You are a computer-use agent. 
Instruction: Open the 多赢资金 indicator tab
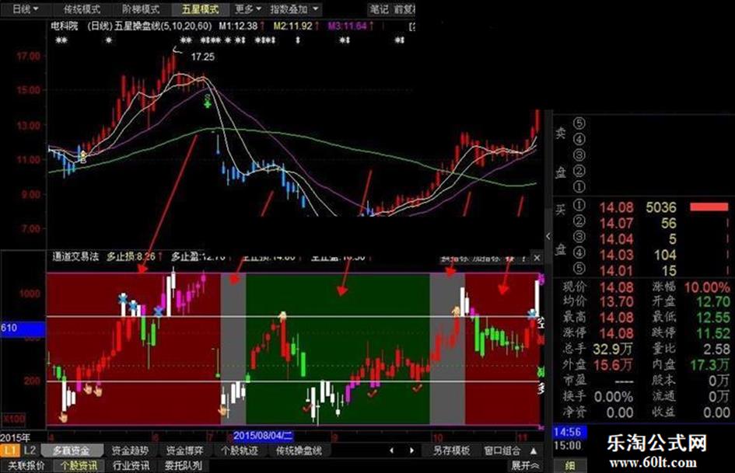tap(72, 451)
